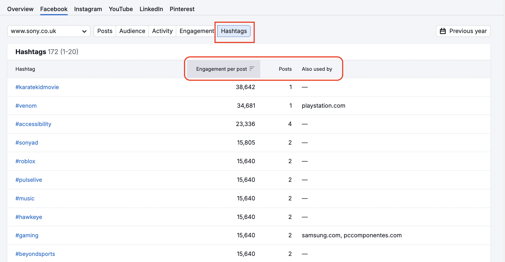
Task: Switch to the Instagram tab
Action: tap(88, 9)
